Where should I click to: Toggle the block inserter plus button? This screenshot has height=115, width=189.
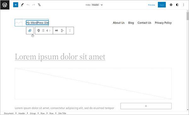pyautogui.click(x=16, y=5)
